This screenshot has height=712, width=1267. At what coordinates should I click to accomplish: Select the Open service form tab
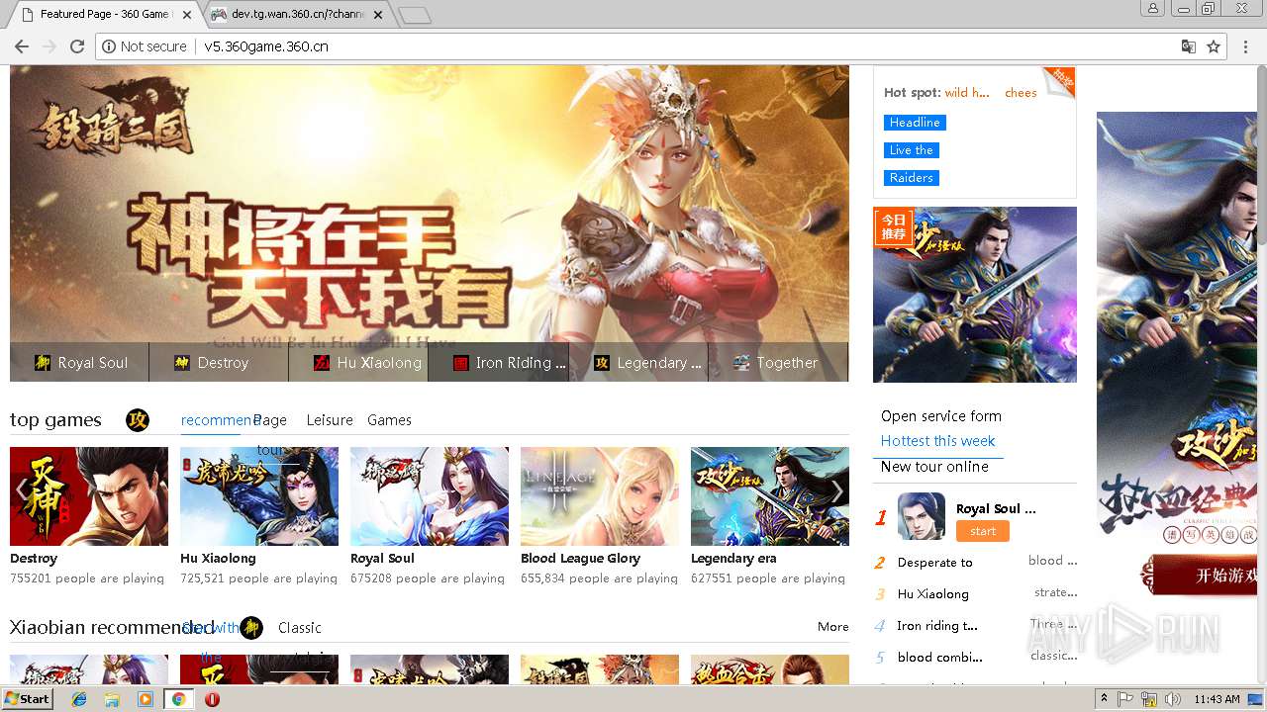pyautogui.click(x=941, y=416)
